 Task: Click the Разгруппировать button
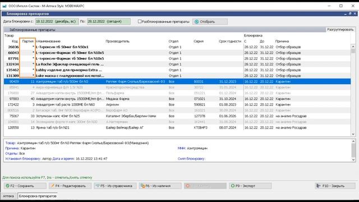[x=340, y=30]
